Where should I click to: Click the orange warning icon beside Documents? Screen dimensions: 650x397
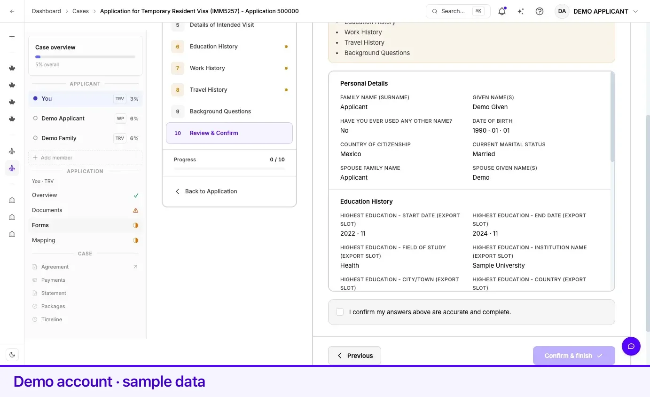(136, 210)
